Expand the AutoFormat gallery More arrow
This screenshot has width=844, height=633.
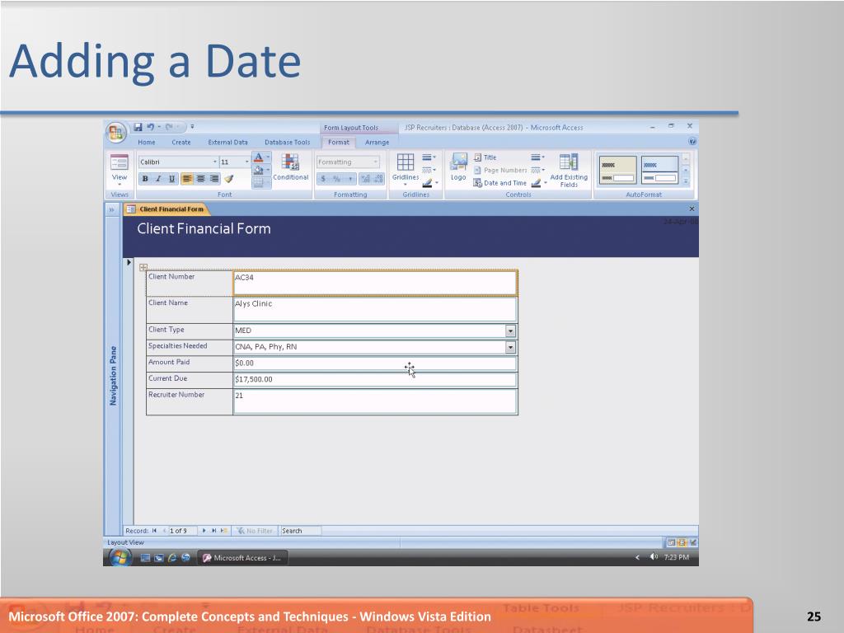click(x=686, y=181)
